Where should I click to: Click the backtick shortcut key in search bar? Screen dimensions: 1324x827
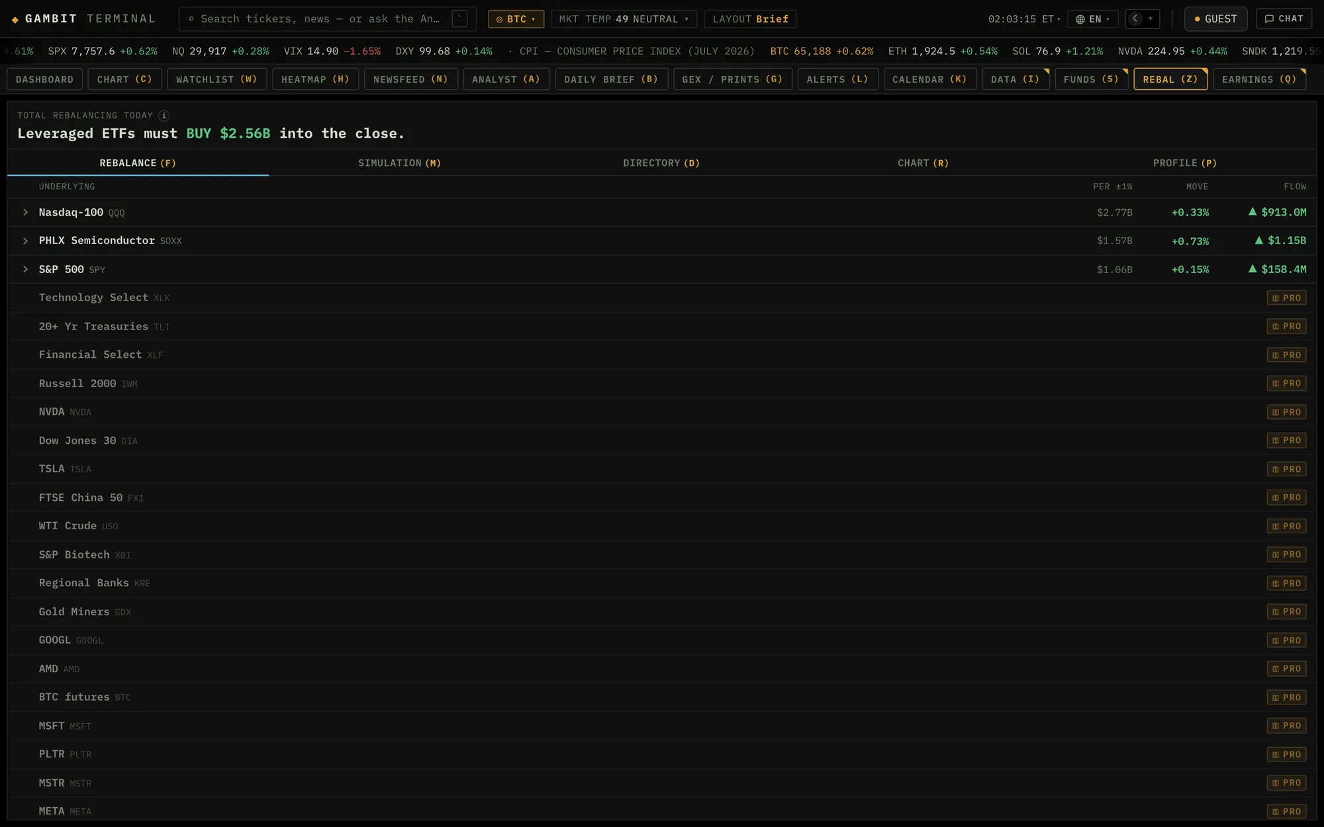point(459,19)
